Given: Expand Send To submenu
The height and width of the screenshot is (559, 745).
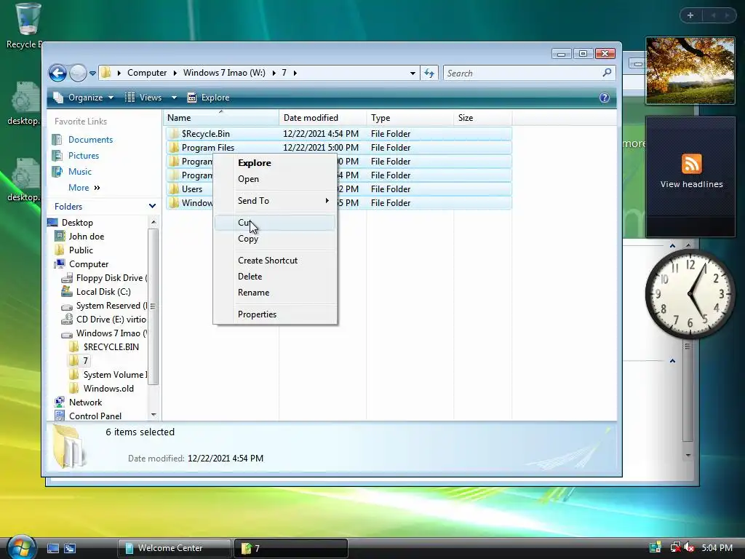Looking at the screenshot, I should click(x=274, y=201).
